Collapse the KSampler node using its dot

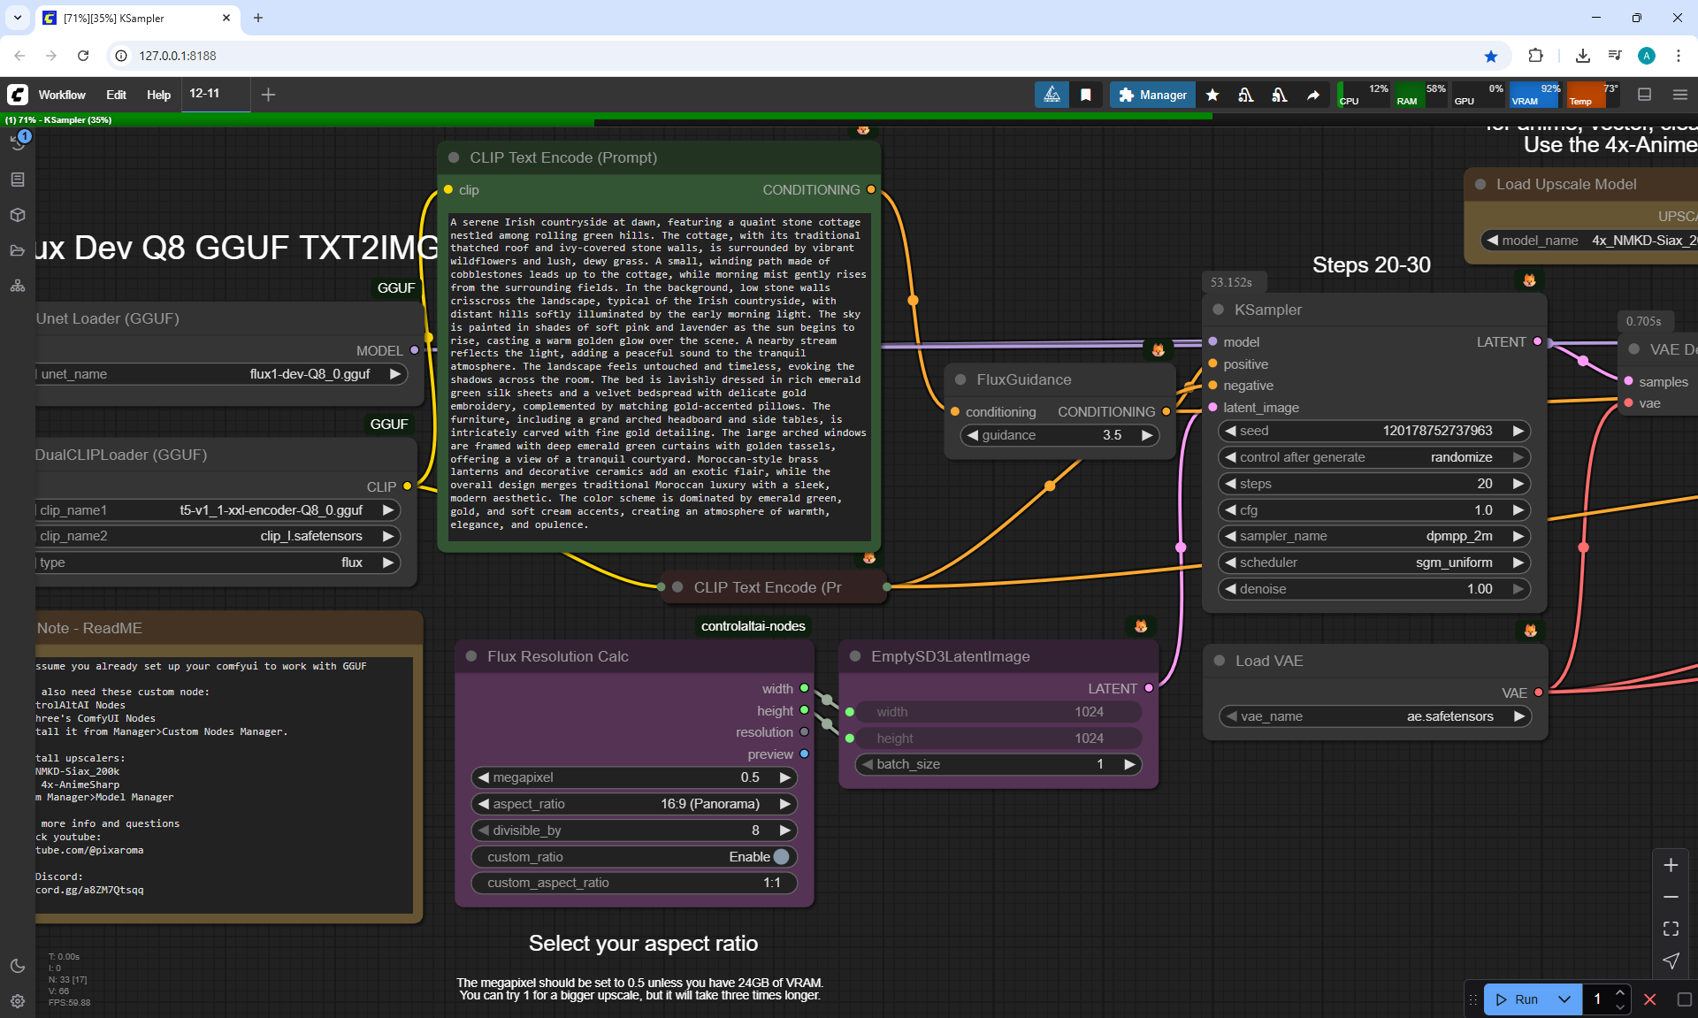tap(1219, 310)
